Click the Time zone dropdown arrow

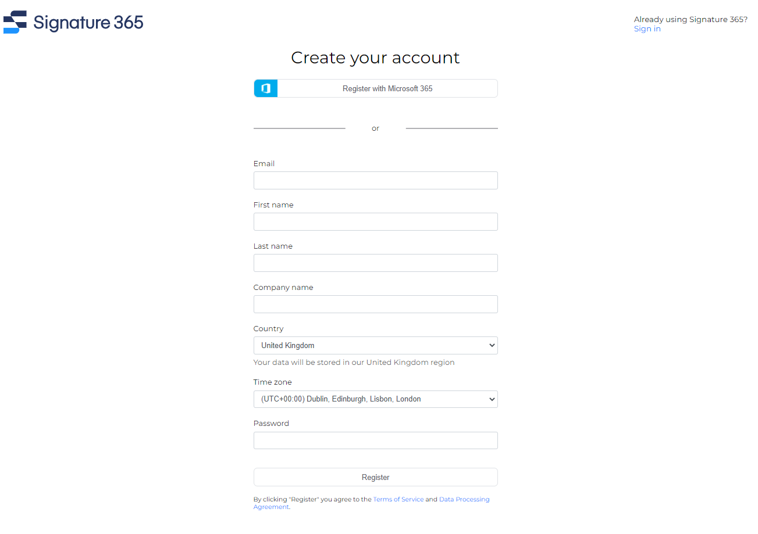492,399
